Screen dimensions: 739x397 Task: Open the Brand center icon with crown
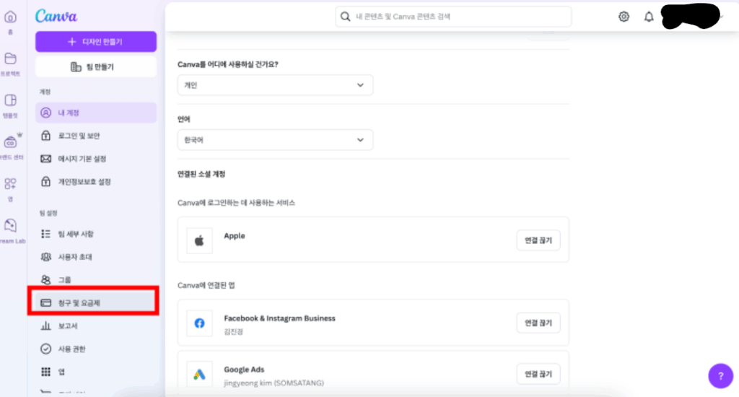(x=10, y=142)
